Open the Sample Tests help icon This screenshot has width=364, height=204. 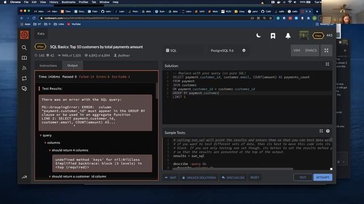(x=328, y=131)
